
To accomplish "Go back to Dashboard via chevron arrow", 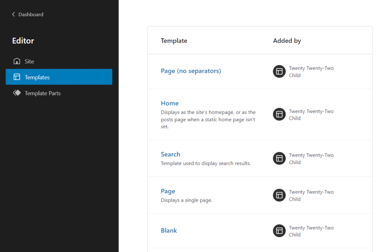I will [14, 14].
